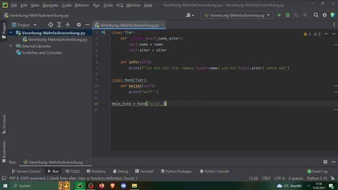Open File Explorer in taskbar
Viewport: 338px width, 190px height.
pos(134,186)
